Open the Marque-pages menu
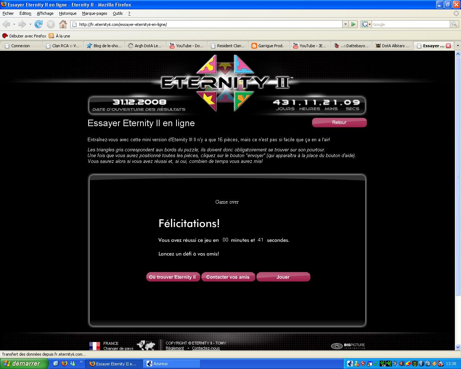 pyautogui.click(x=95, y=13)
